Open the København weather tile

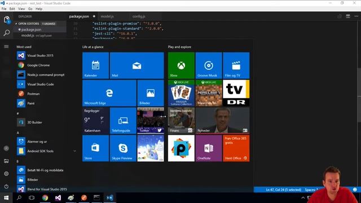(95, 121)
